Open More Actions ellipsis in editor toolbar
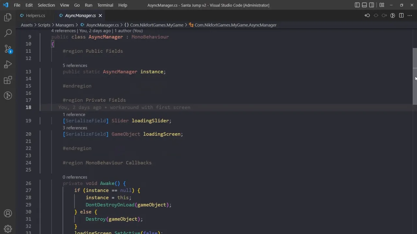This screenshot has height=234, width=417. (410, 16)
